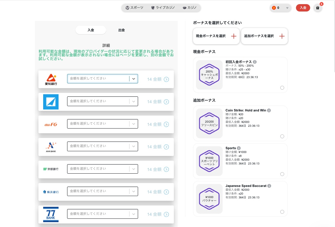This screenshot has height=227, width=335.
Task: Click 14 金額 link for Aichi Bank
Action: (154, 79)
